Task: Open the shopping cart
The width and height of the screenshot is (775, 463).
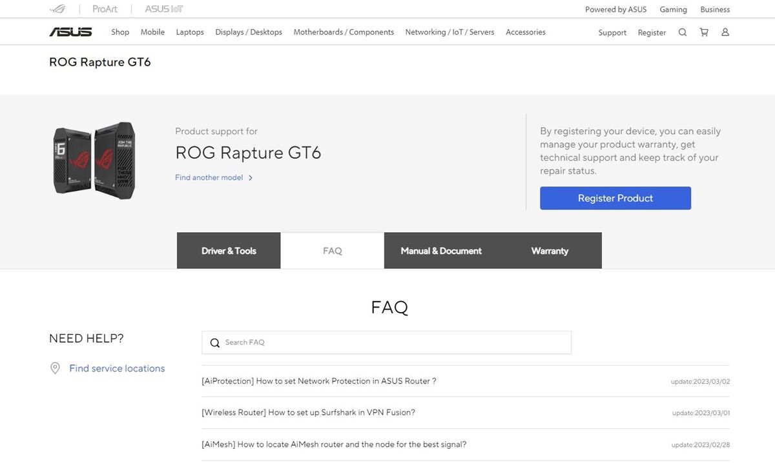Action: 704,32
